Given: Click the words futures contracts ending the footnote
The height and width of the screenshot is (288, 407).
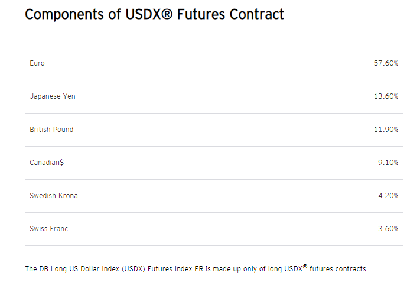Looking at the screenshot, I should tap(338, 269).
